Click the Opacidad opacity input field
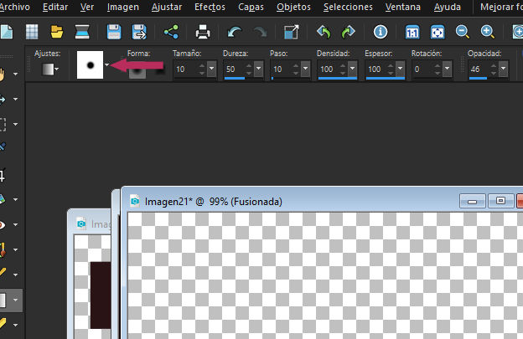 [x=479, y=69]
